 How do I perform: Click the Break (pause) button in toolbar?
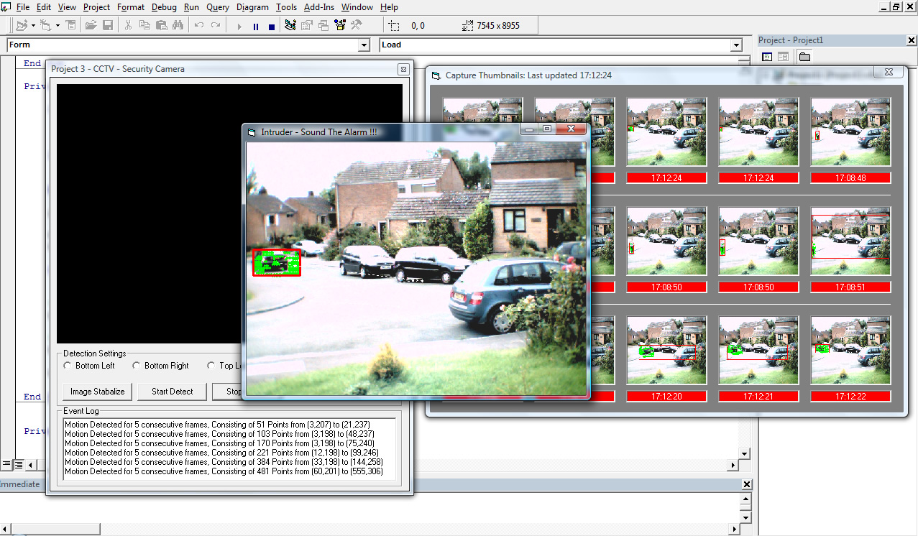255,26
